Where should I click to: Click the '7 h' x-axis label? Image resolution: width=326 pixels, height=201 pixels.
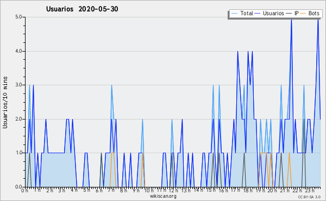click(111, 190)
